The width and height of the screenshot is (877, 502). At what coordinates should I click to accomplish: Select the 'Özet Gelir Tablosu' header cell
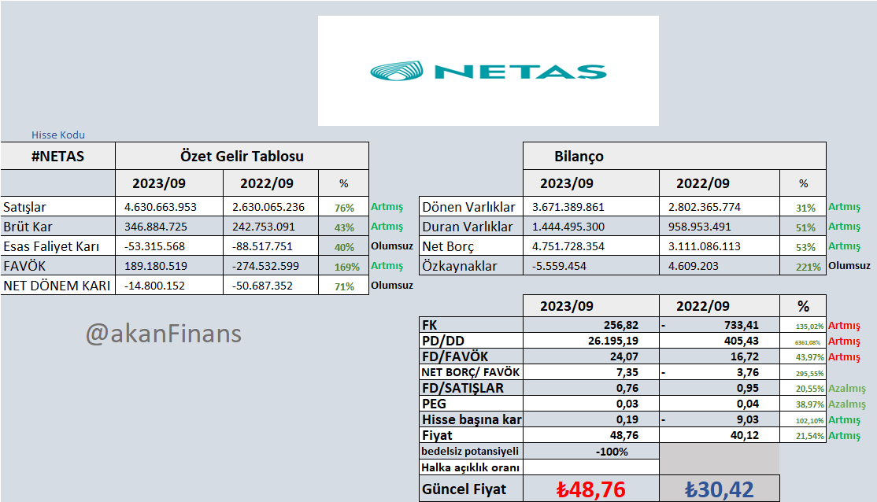(242, 156)
